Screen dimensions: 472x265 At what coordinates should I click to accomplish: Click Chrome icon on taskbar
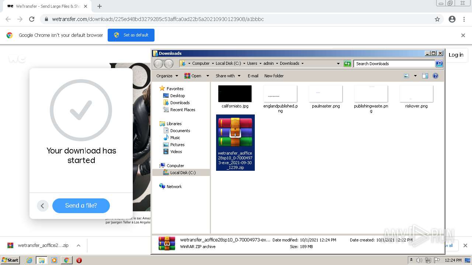pos(66,260)
